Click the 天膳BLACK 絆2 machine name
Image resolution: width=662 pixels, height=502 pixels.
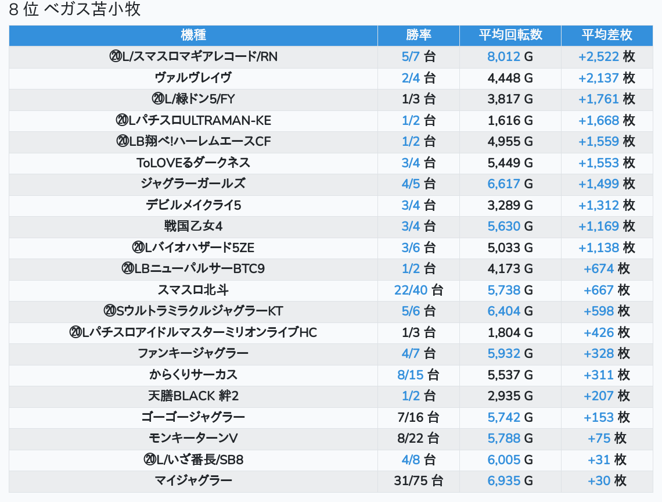point(193,396)
